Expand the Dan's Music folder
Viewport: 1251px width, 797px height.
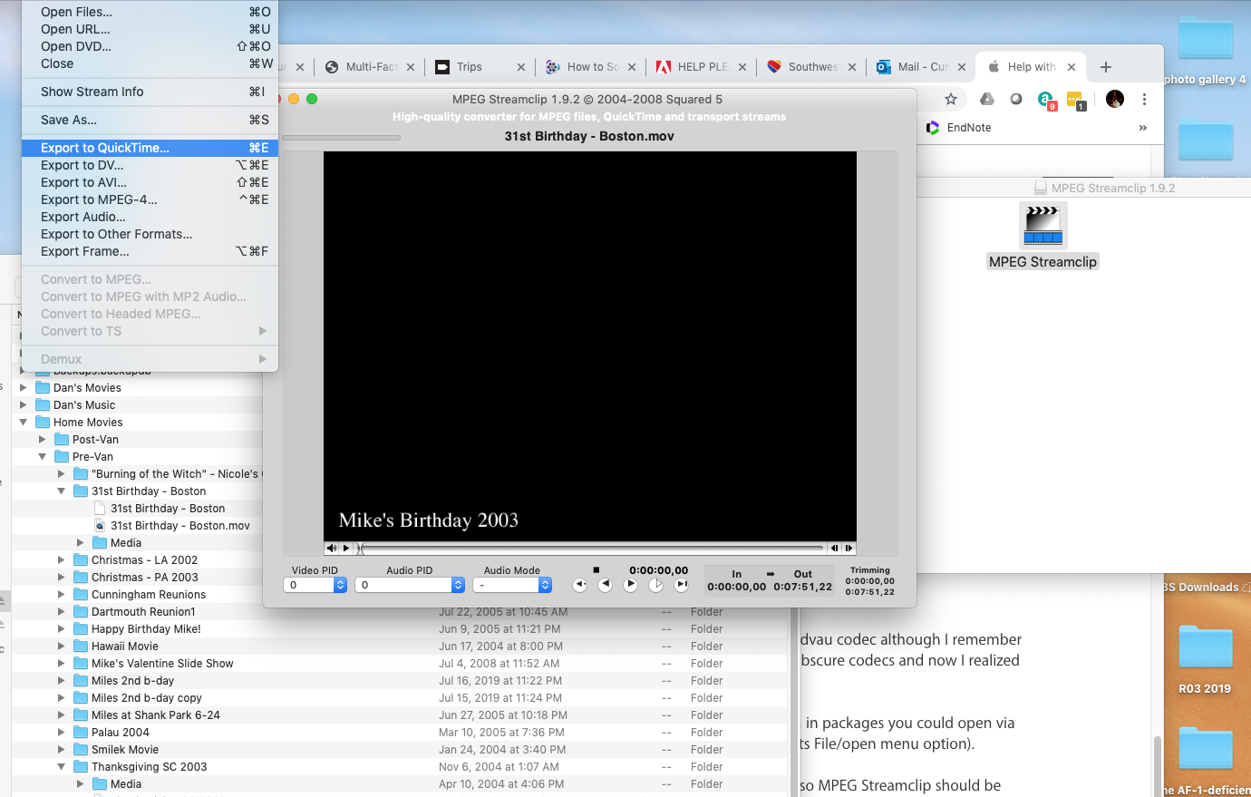pos(24,405)
